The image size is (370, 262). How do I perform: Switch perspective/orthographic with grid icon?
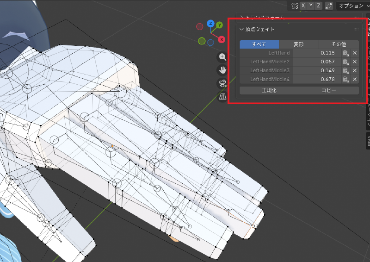point(222,97)
